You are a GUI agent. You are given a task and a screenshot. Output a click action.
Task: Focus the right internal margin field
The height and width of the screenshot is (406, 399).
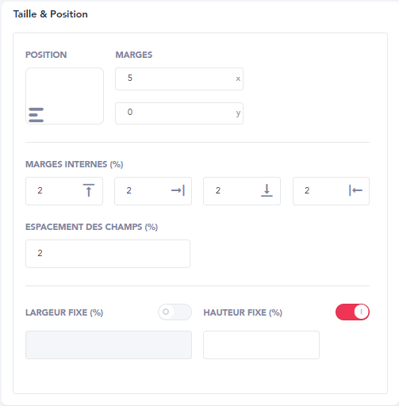pos(153,191)
